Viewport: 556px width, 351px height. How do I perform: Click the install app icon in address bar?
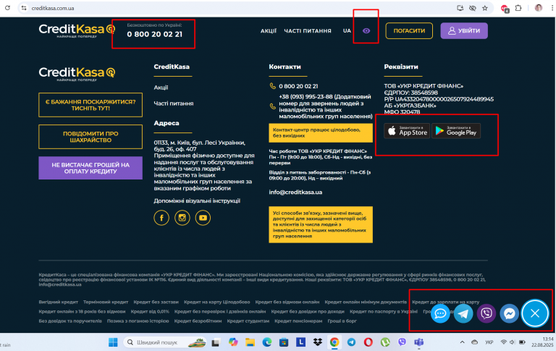tap(460, 8)
